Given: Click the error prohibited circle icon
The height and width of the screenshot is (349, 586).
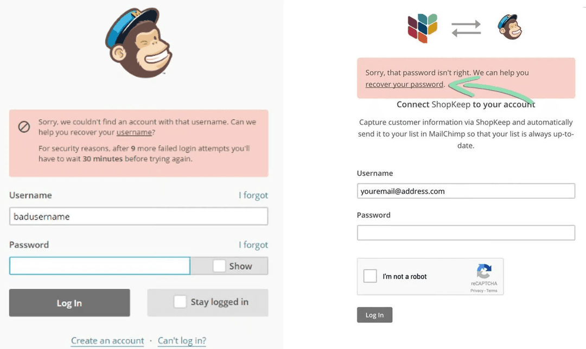Looking at the screenshot, I should click(24, 127).
